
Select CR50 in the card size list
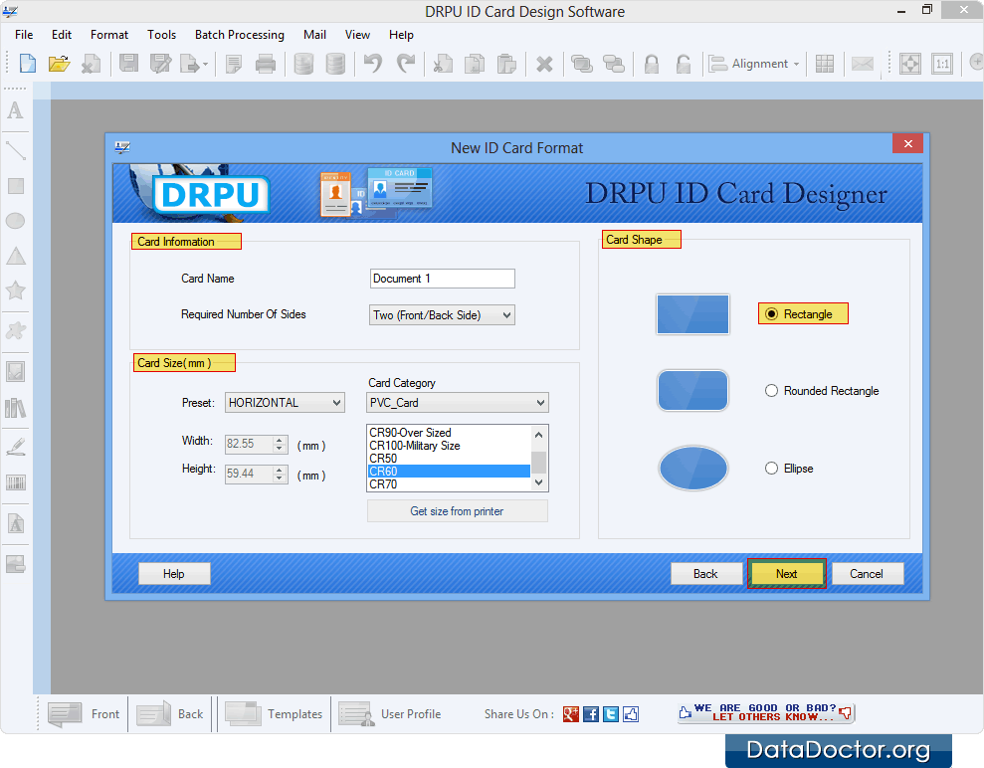449,458
